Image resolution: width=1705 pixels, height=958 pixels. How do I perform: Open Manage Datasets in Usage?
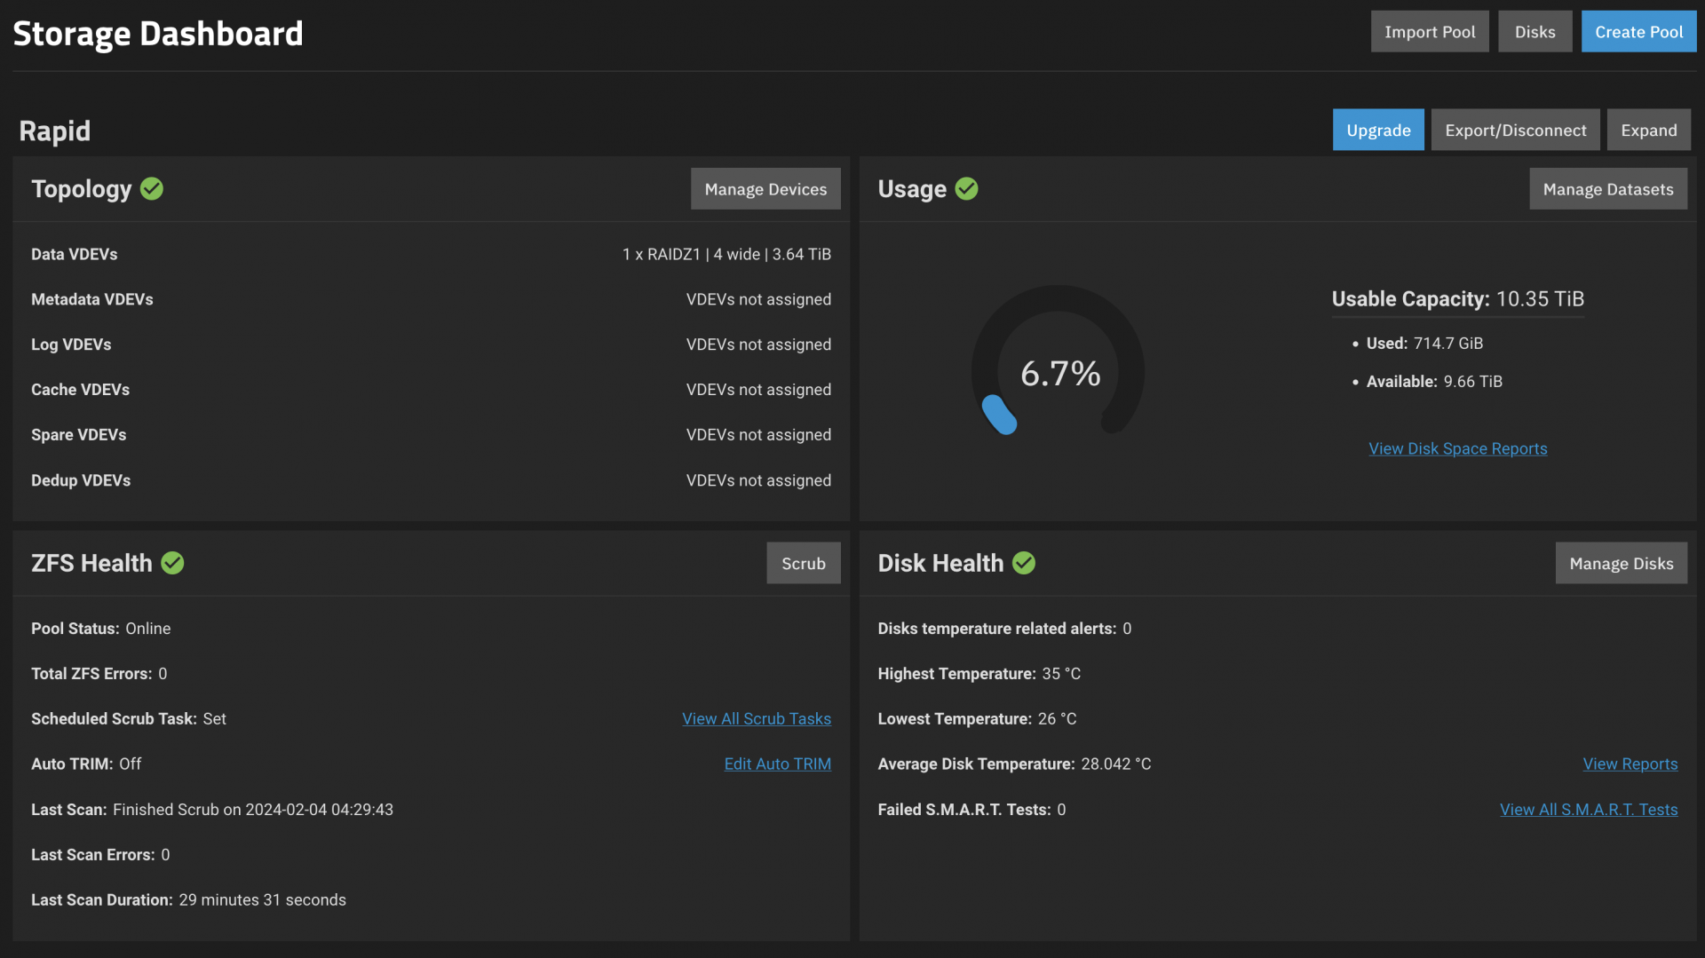pos(1607,189)
